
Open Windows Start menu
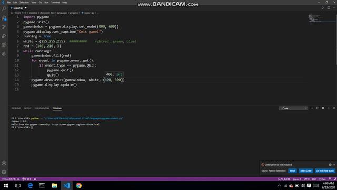(x=6, y=185)
